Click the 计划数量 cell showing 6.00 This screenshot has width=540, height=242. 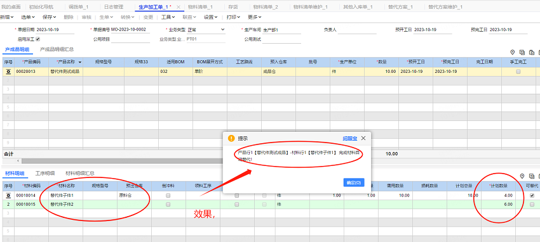(x=499, y=204)
